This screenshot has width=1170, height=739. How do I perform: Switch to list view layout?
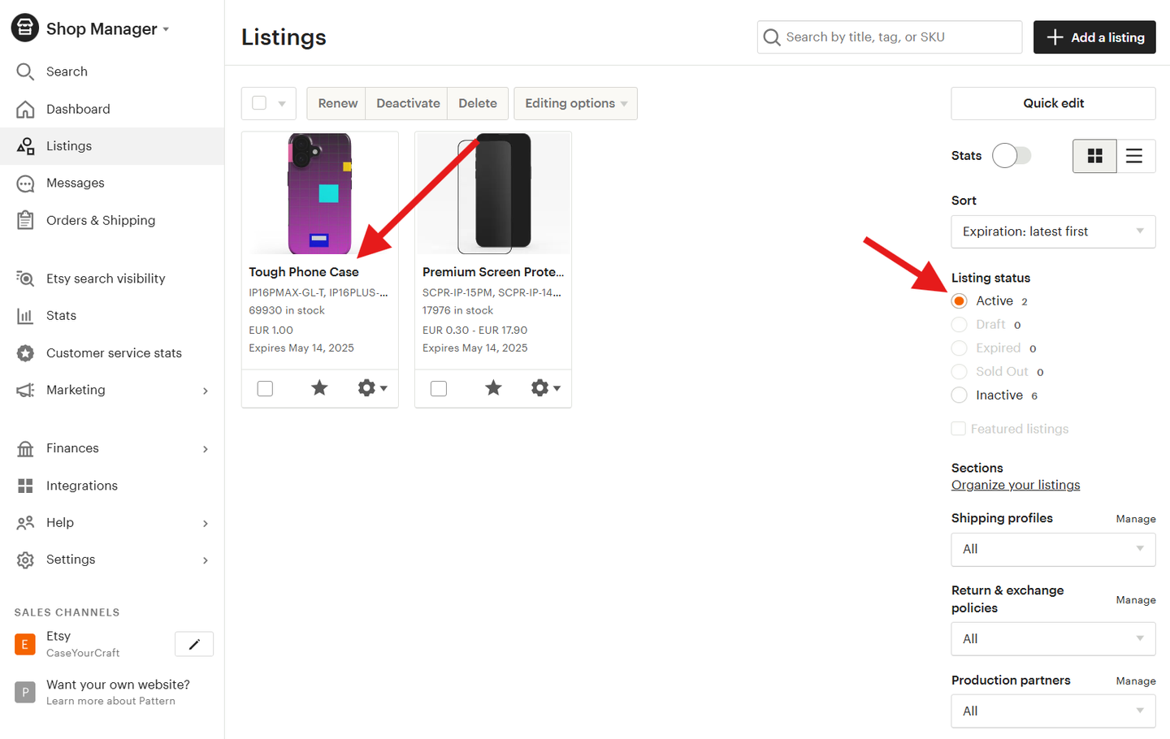click(1134, 156)
